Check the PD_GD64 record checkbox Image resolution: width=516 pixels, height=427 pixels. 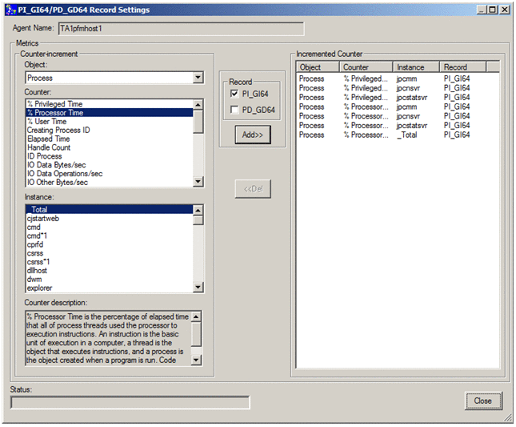coord(234,110)
